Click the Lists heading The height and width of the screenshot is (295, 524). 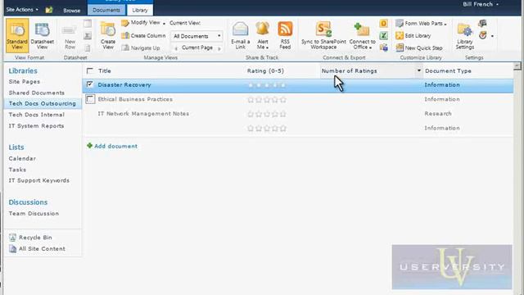tap(16, 147)
